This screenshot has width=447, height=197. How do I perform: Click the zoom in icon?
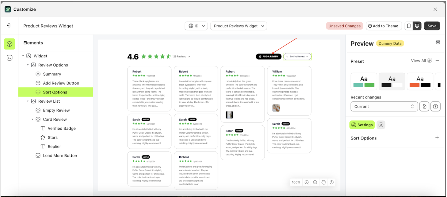[x=307, y=182]
